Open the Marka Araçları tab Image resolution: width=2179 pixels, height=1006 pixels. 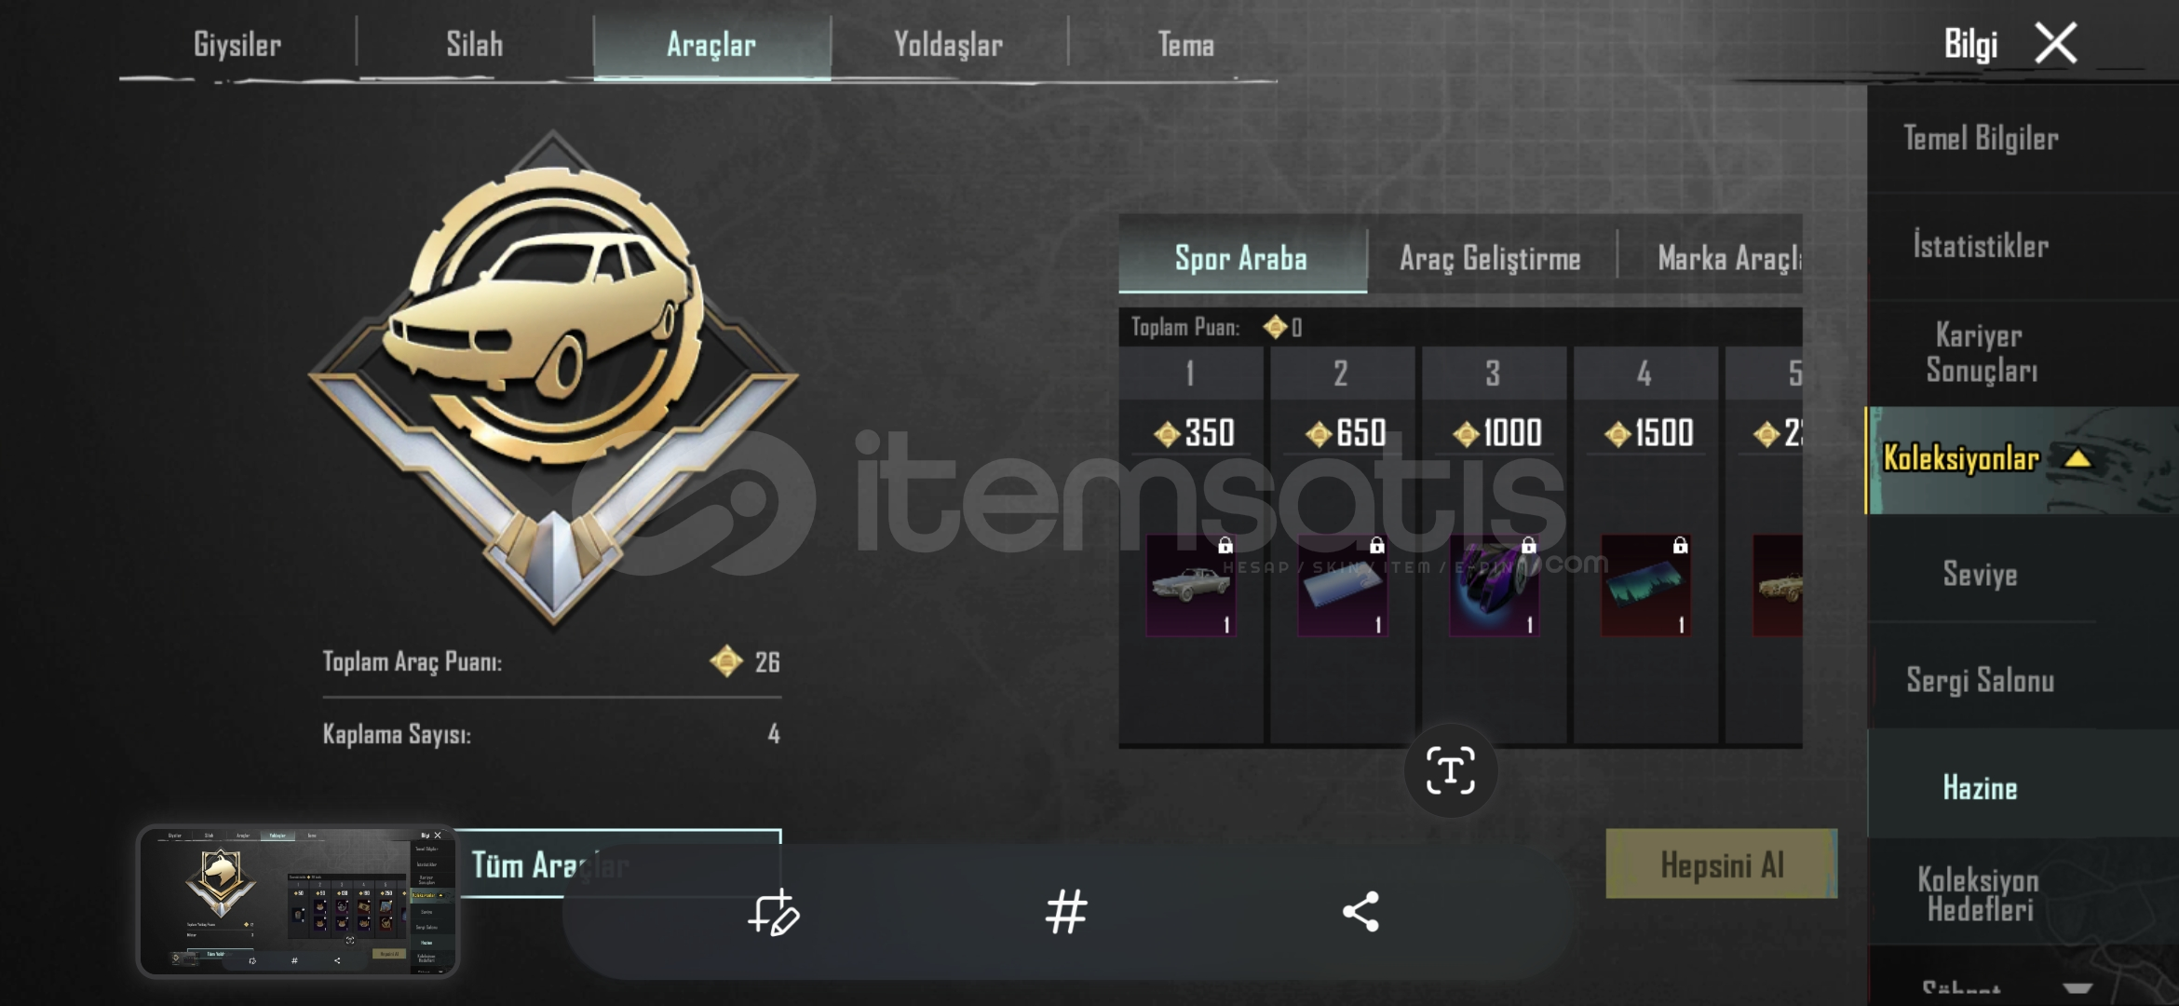pyautogui.click(x=1730, y=258)
